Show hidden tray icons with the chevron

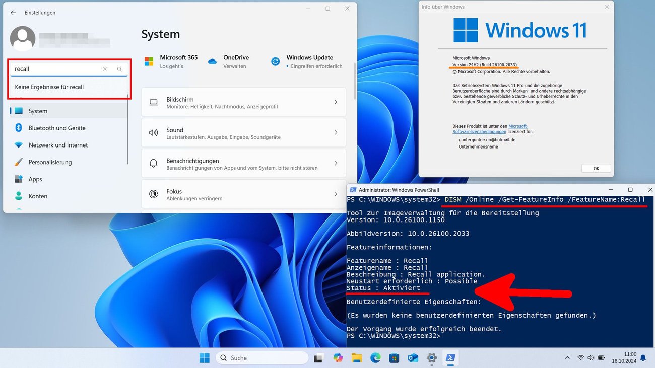pyautogui.click(x=567, y=357)
